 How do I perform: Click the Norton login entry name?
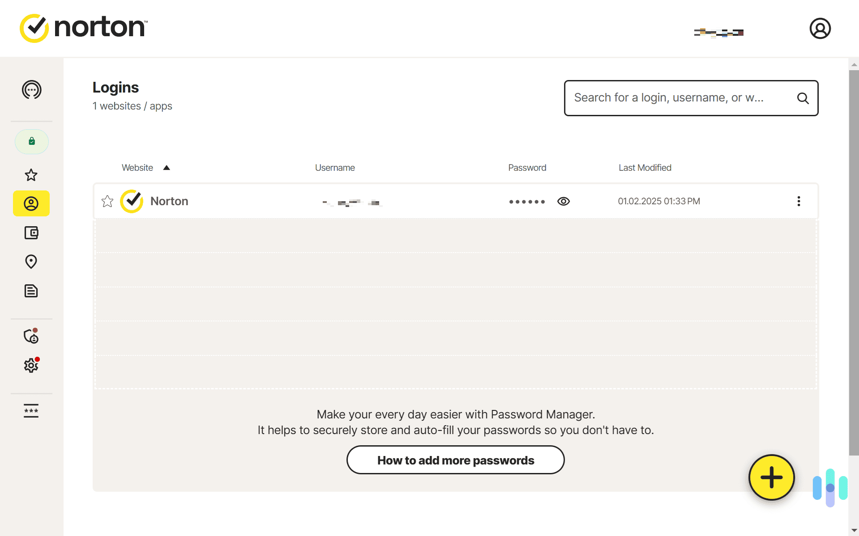pyautogui.click(x=169, y=201)
